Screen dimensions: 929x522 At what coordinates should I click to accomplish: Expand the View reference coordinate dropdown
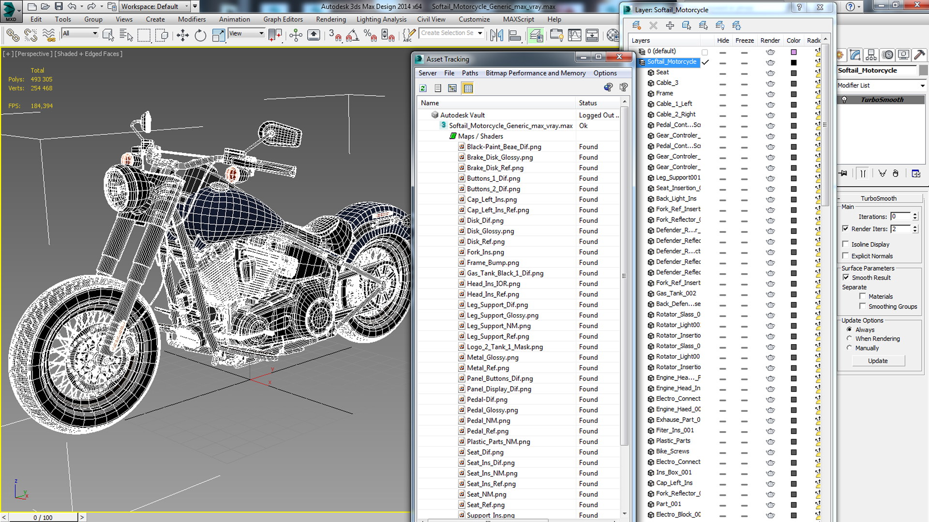click(x=261, y=33)
